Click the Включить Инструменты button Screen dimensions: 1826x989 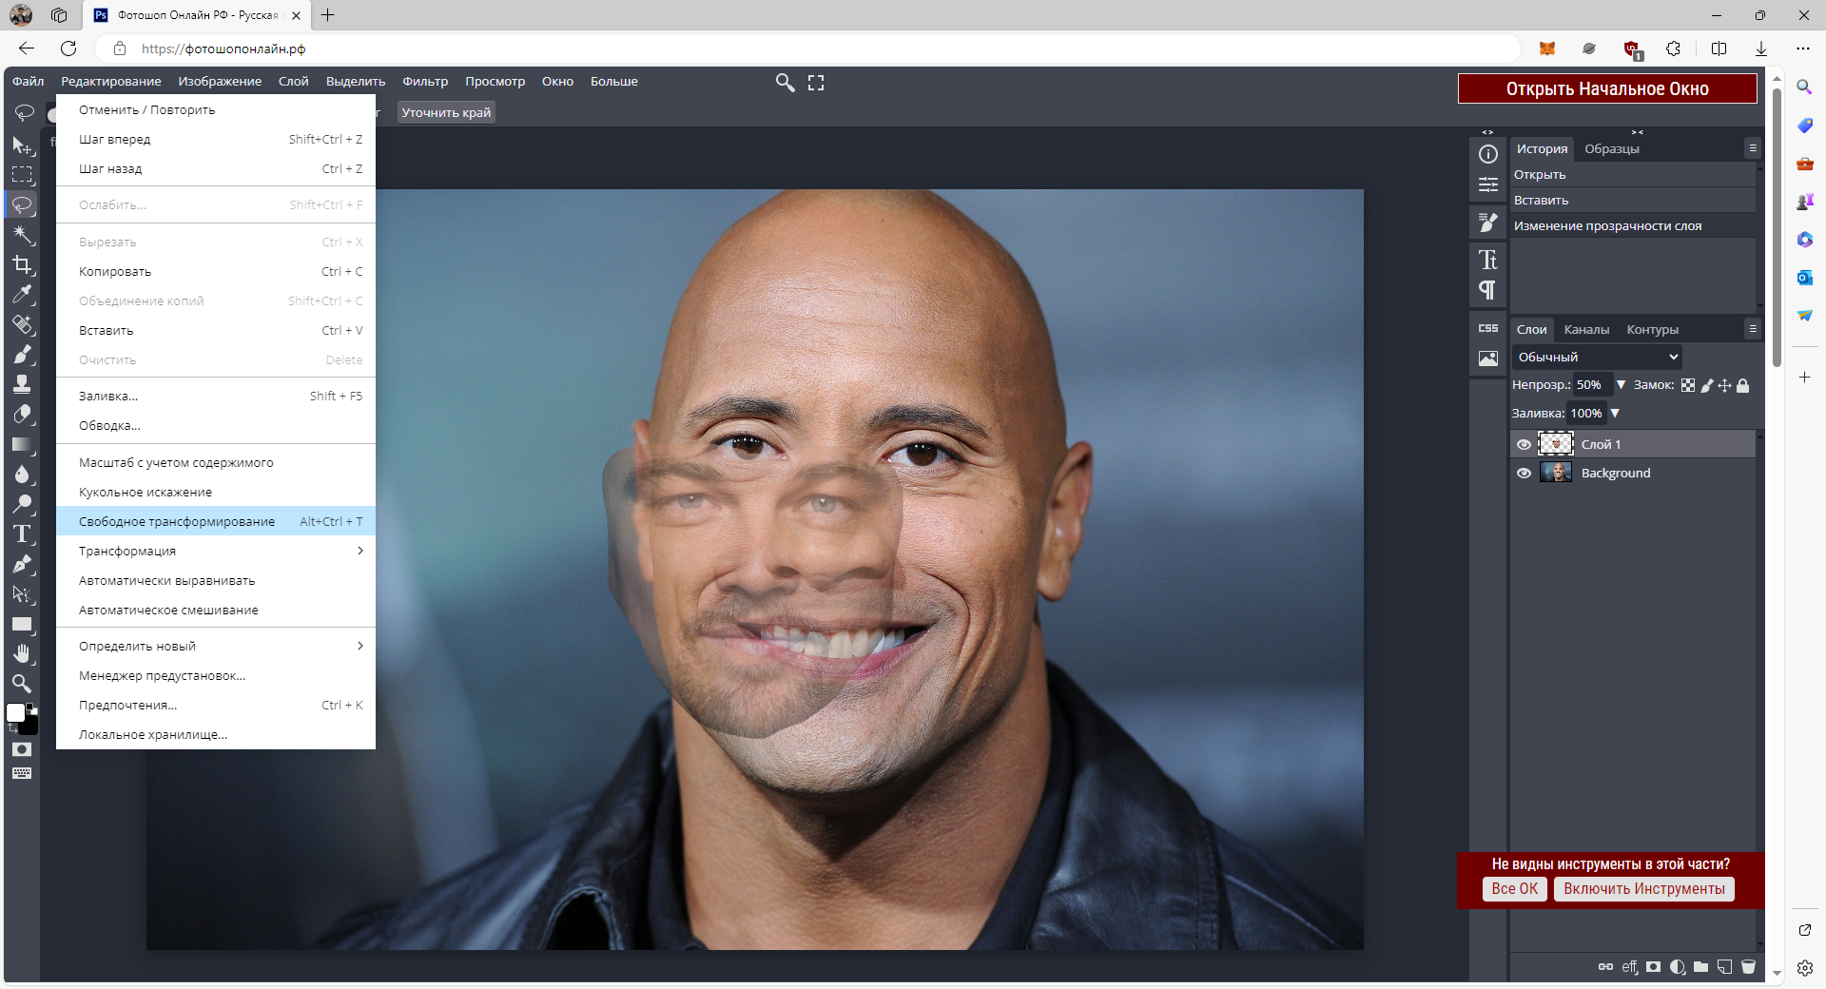pyautogui.click(x=1643, y=888)
